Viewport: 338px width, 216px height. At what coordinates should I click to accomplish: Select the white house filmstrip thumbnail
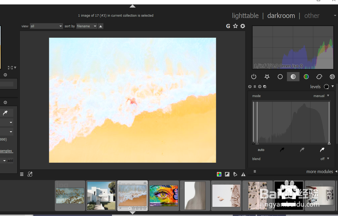tap(101, 196)
